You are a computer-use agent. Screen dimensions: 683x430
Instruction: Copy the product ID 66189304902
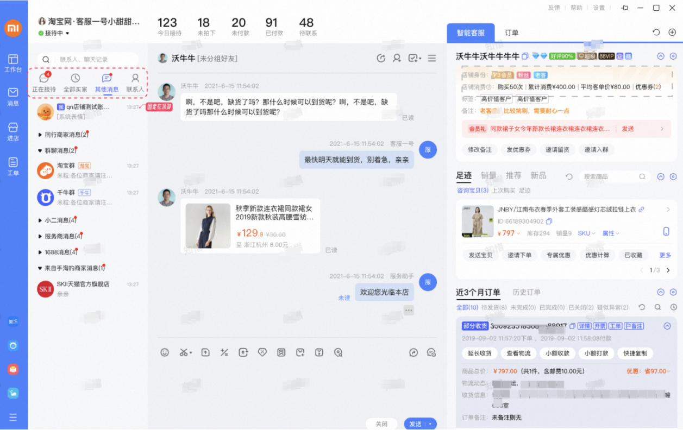(549, 222)
